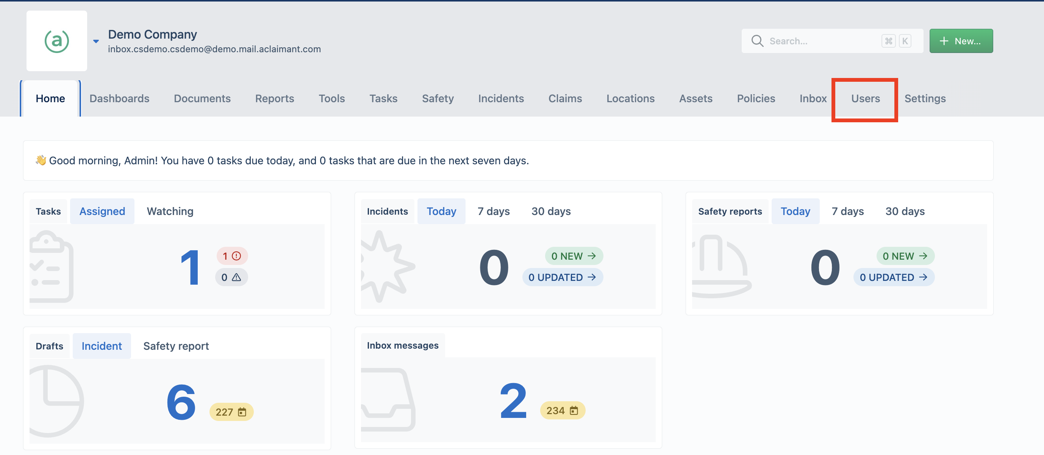Open the Settings tab
This screenshot has width=1044, height=455.
coord(925,98)
